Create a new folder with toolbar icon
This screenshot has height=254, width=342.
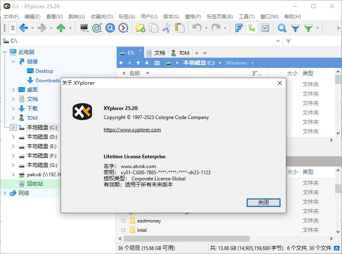pyautogui.click(x=140, y=28)
